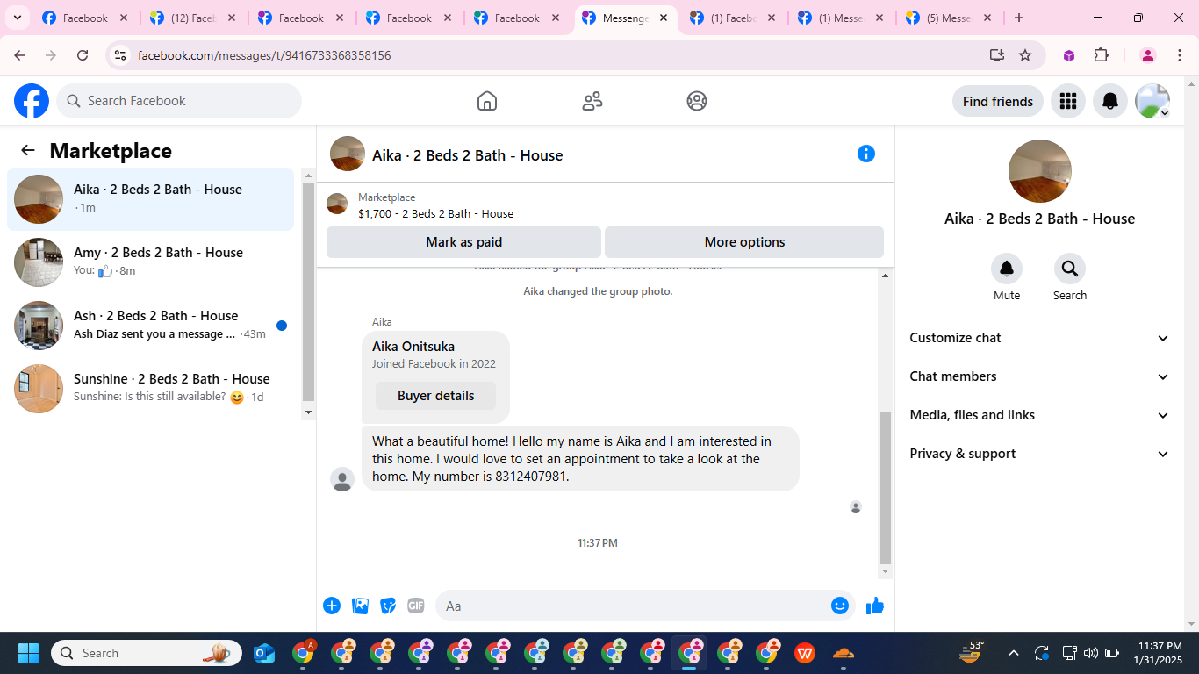
Task: Expand the Customize chat section
Action: (x=1040, y=338)
